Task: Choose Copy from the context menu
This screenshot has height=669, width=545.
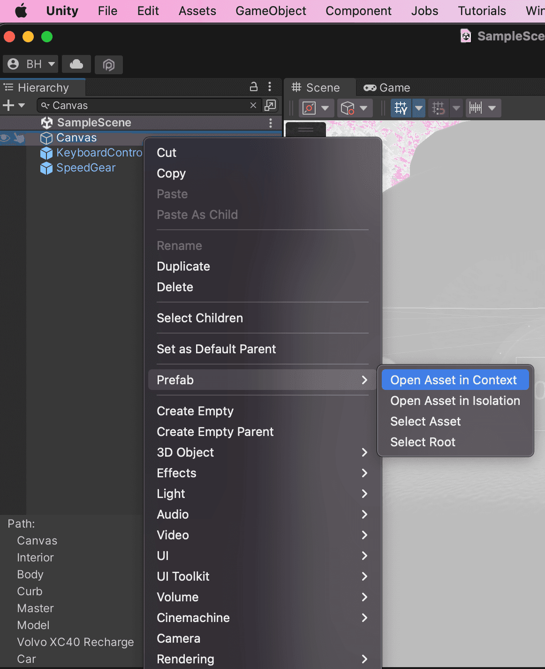Action: point(263,173)
